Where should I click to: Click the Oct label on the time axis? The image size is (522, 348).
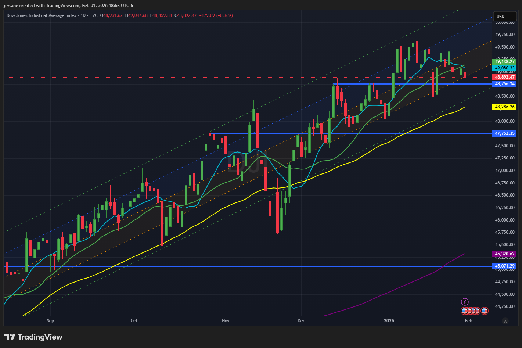click(134, 321)
